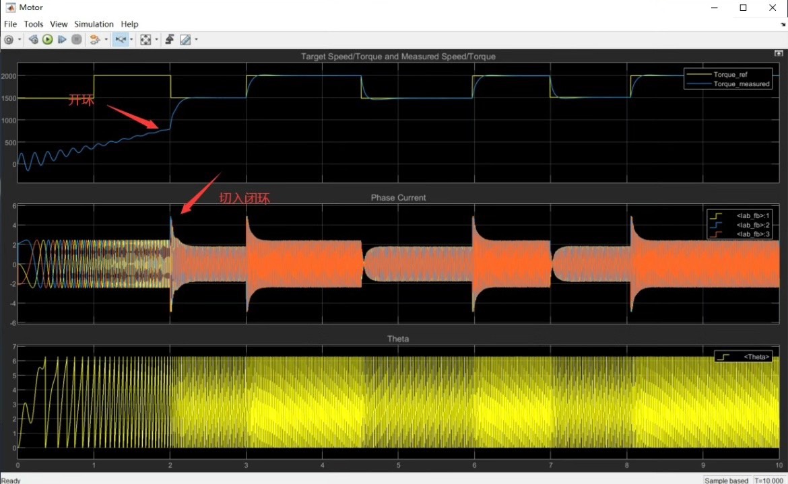Click the Scale Axes Limits icon
This screenshot has height=484, width=788.
pyautogui.click(x=145, y=39)
